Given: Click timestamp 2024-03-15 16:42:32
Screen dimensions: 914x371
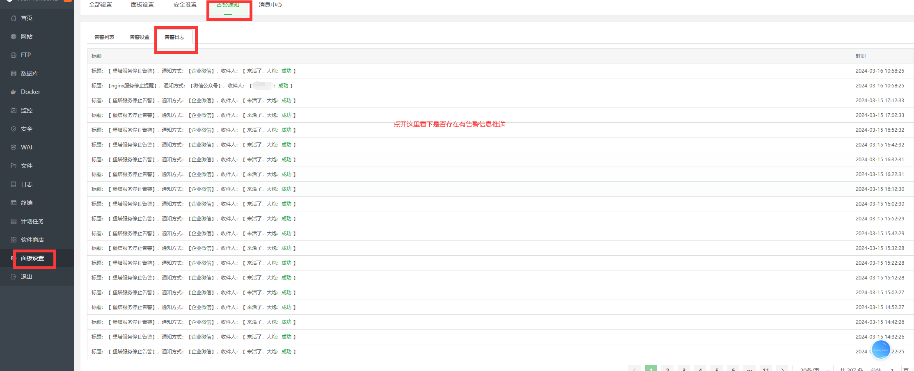Looking at the screenshot, I should [x=880, y=145].
